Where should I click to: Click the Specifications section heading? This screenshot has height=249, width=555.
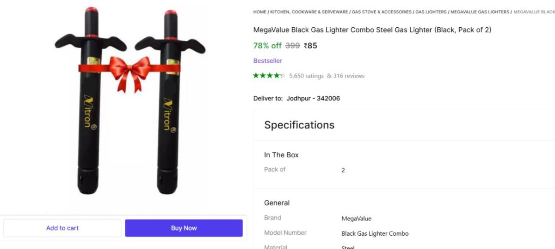pos(299,125)
